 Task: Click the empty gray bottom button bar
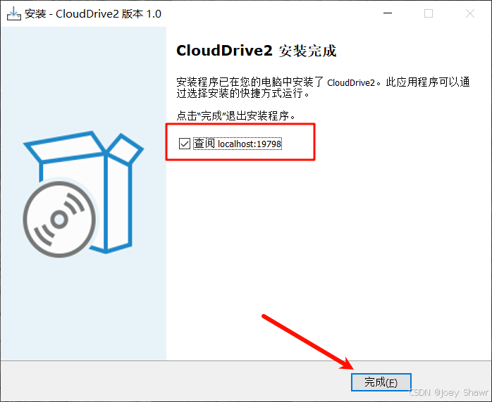[x=176, y=381]
